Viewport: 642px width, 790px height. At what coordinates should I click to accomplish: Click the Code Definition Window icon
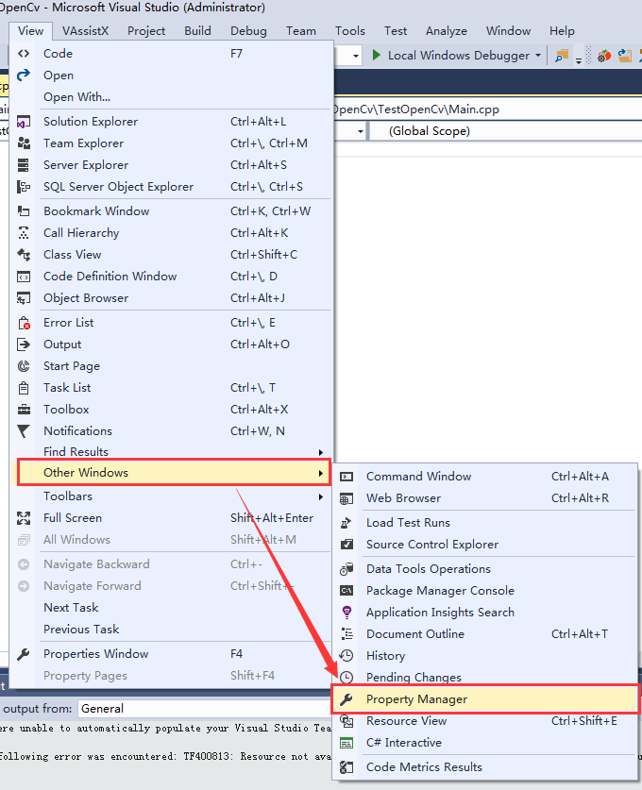click(x=24, y=277)
